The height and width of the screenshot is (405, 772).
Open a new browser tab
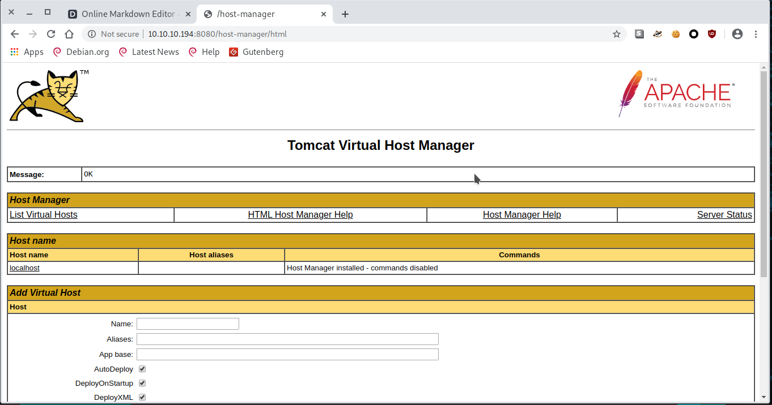coord(345,14)
